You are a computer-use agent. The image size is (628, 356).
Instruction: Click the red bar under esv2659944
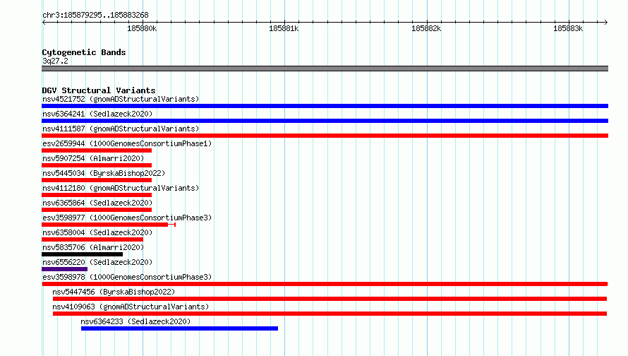click(97, 150)
